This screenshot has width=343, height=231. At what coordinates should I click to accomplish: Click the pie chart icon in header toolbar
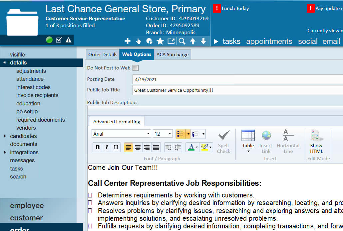[149, 41]
